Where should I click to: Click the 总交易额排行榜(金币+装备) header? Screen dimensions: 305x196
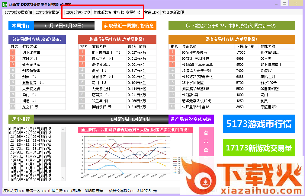click(37, 39)
